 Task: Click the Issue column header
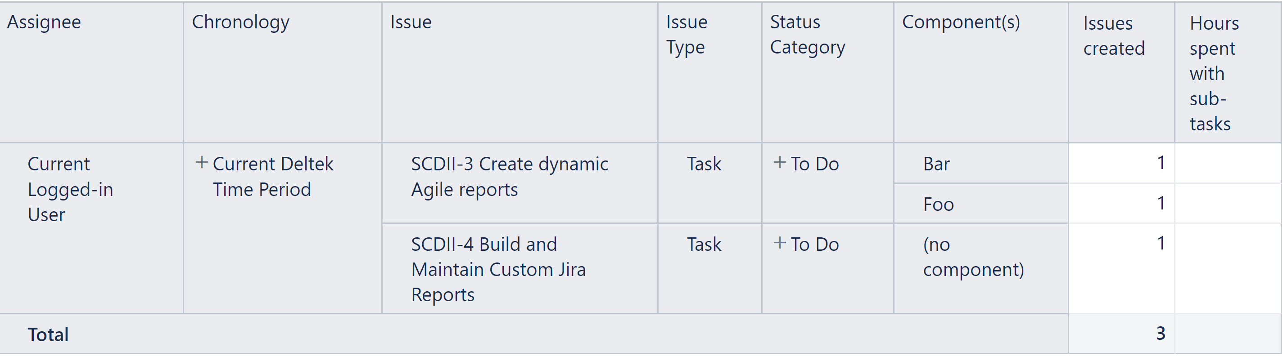411,22
